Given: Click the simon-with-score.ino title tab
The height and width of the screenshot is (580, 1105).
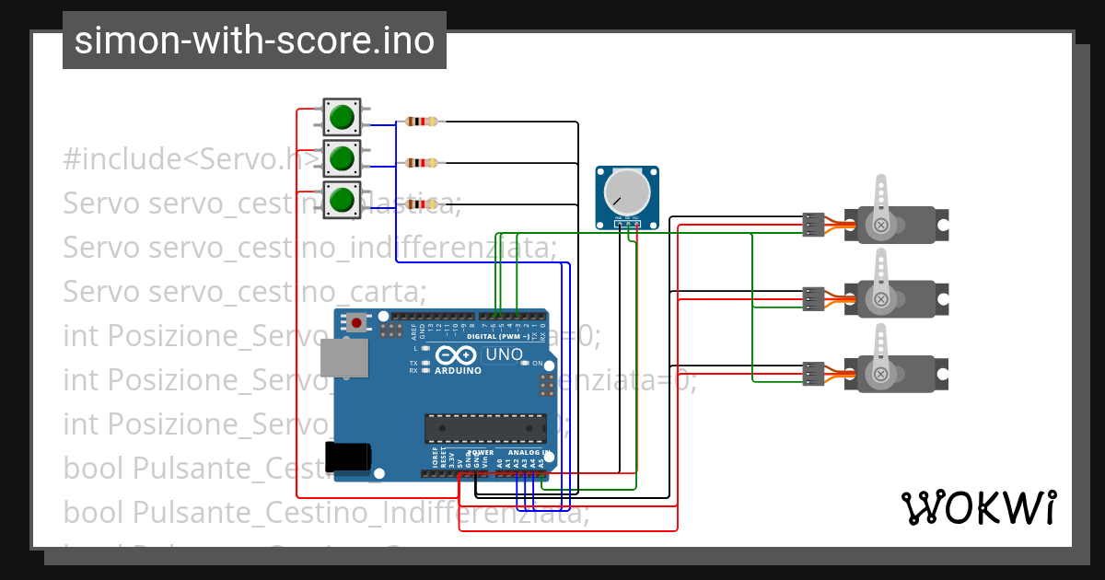Looking at the screenshot, I should [254, 40].
